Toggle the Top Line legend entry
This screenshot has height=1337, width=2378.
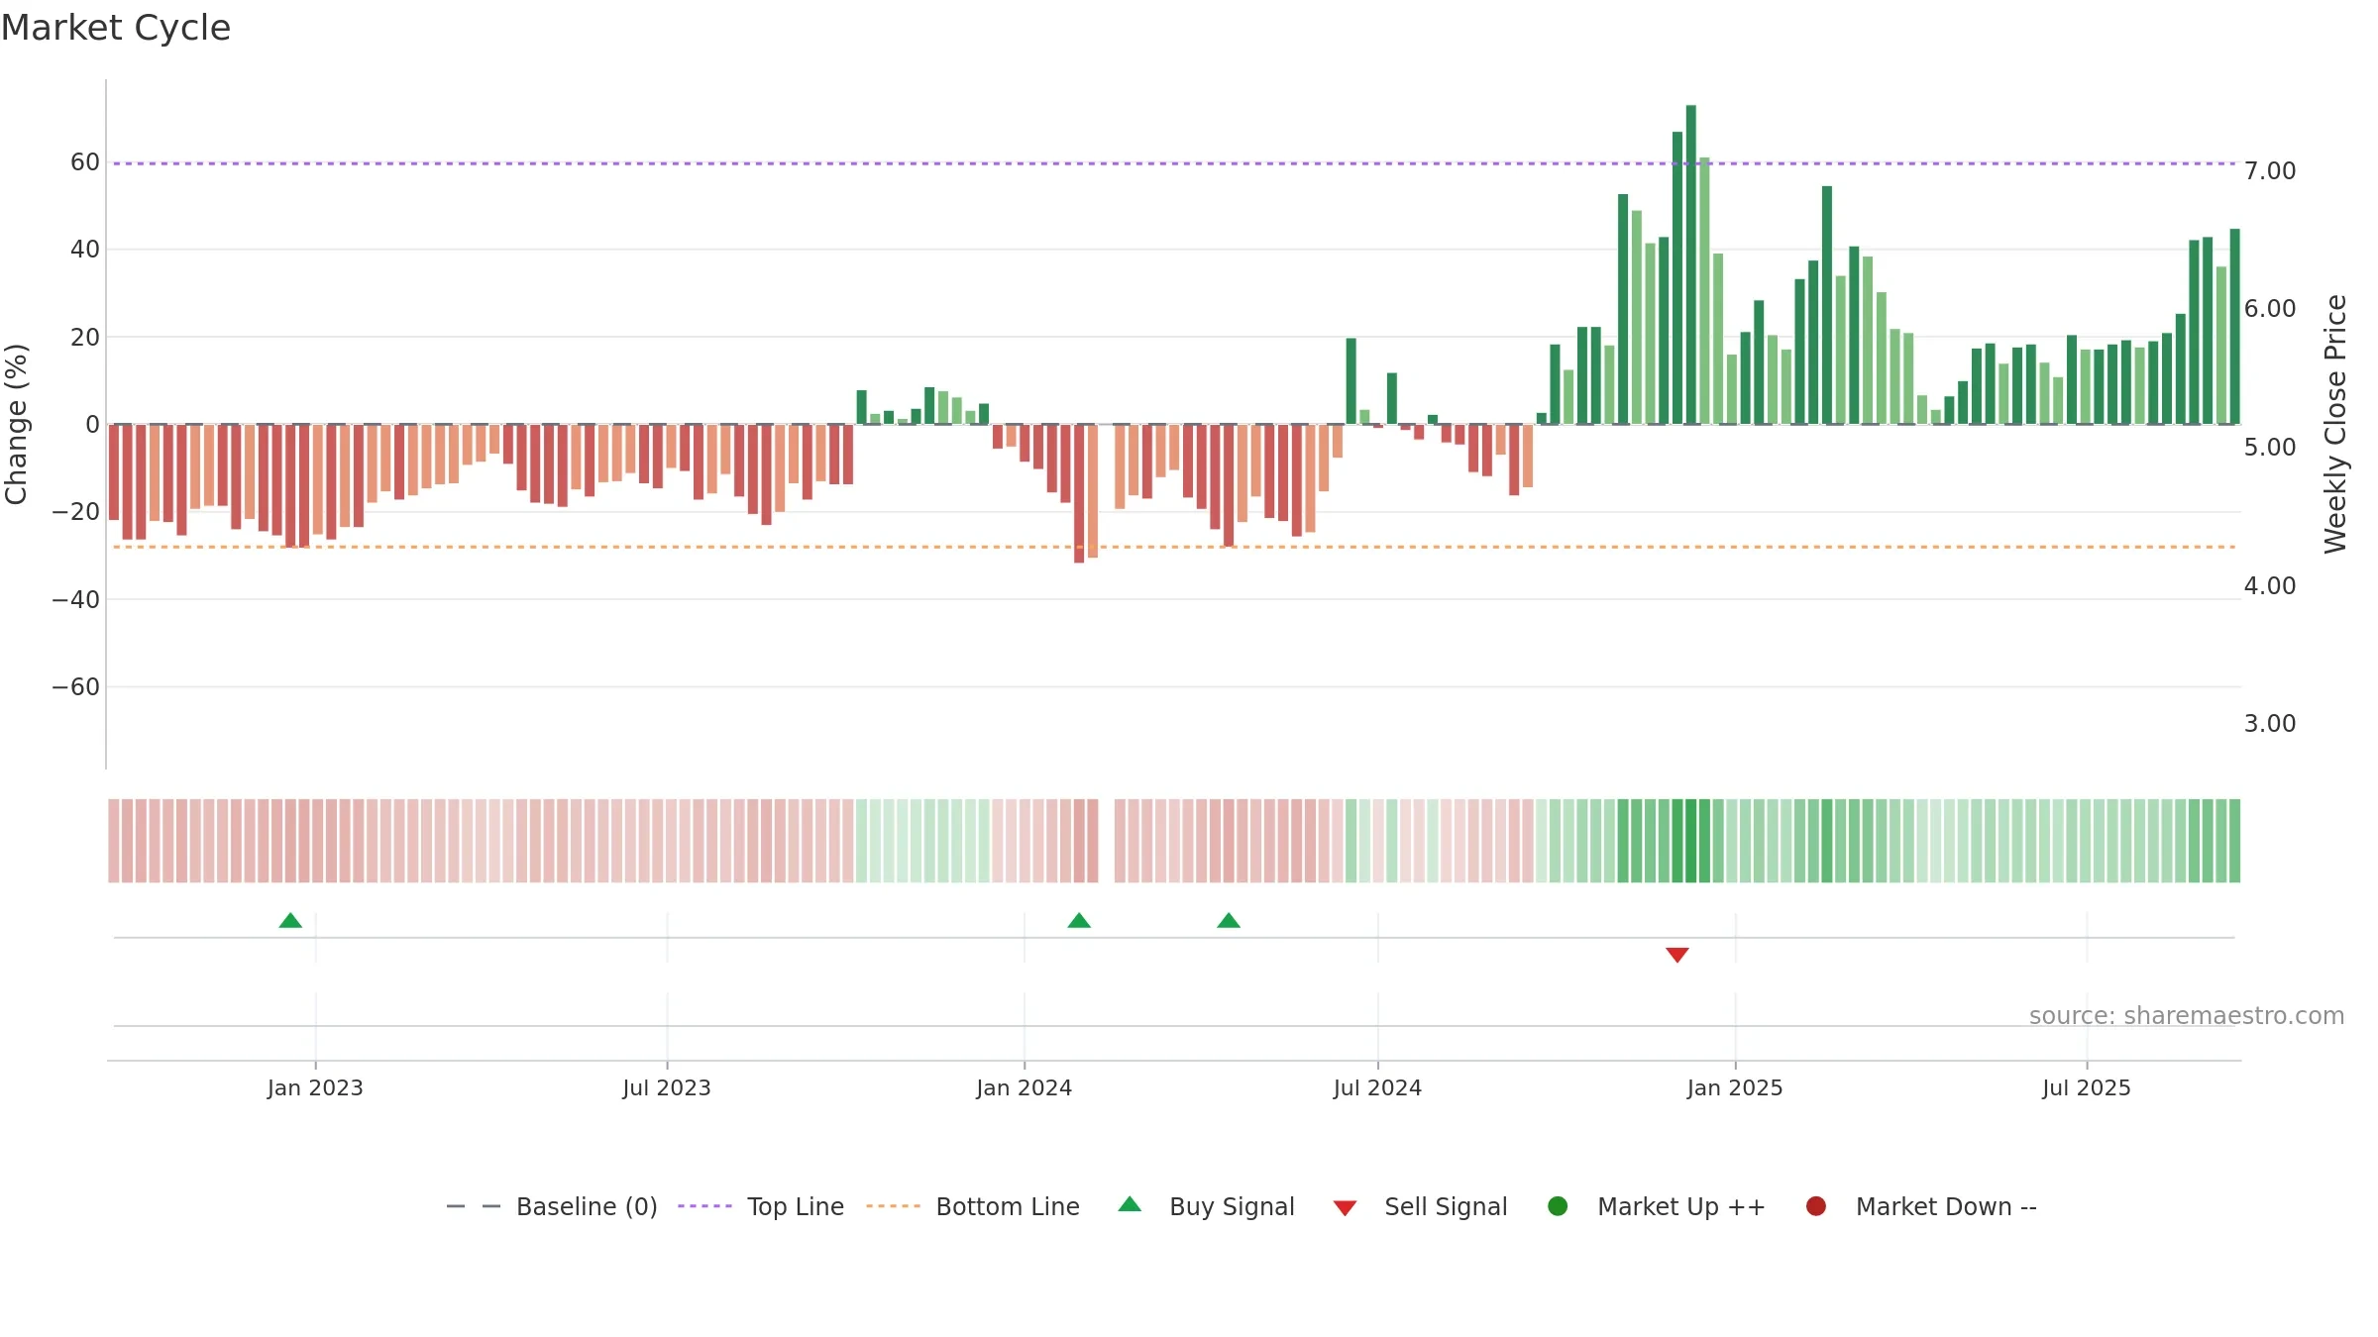click(761, 1206)
